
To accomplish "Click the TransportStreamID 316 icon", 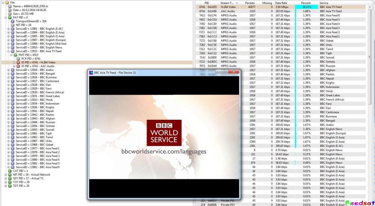I will pos(13,21).
